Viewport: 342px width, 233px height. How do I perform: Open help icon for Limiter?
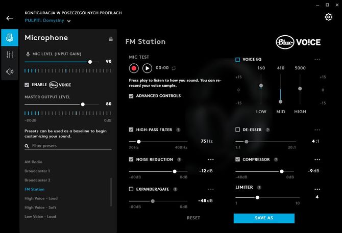[259, 187]
